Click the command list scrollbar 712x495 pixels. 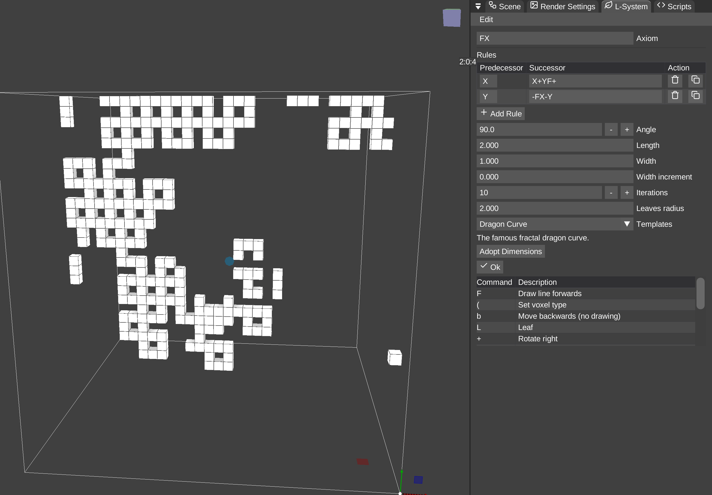[700, 293]
